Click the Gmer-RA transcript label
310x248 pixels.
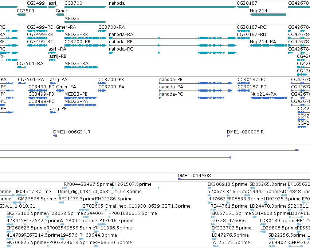66,27
